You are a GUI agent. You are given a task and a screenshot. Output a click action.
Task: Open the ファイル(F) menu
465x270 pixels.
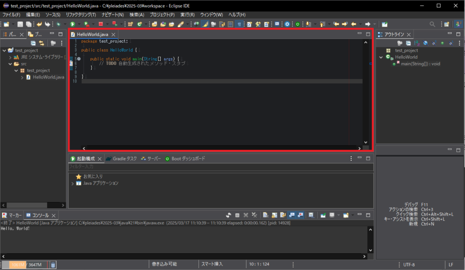point(11,15)
